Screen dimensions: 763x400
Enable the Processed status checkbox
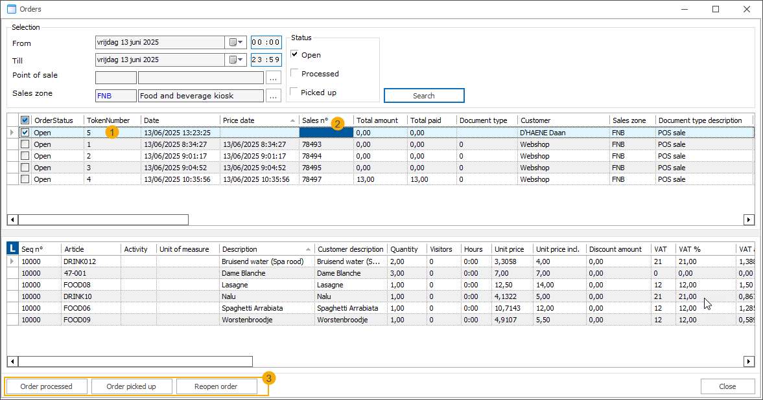coord(295,74)
